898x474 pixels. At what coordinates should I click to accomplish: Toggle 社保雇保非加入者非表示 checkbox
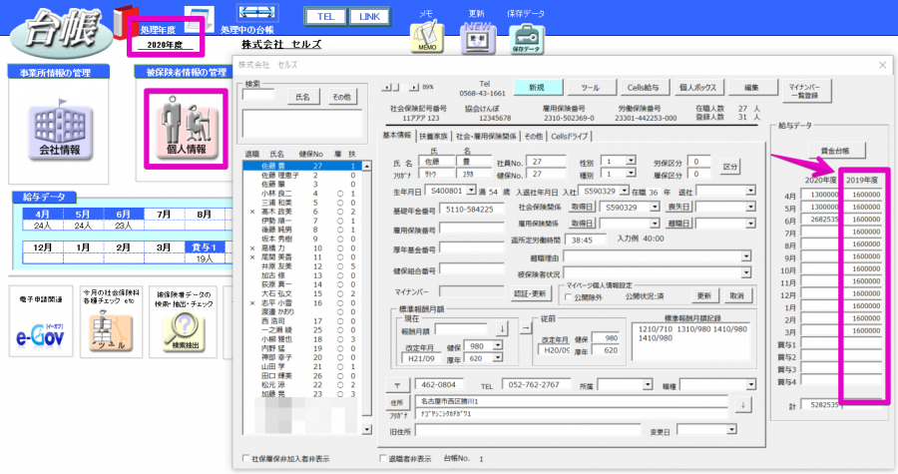point(246,459)
